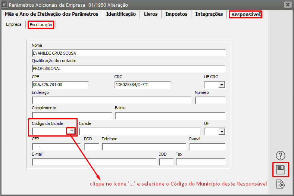
Task: Click the cancel document icon
Action: (280, 184)
